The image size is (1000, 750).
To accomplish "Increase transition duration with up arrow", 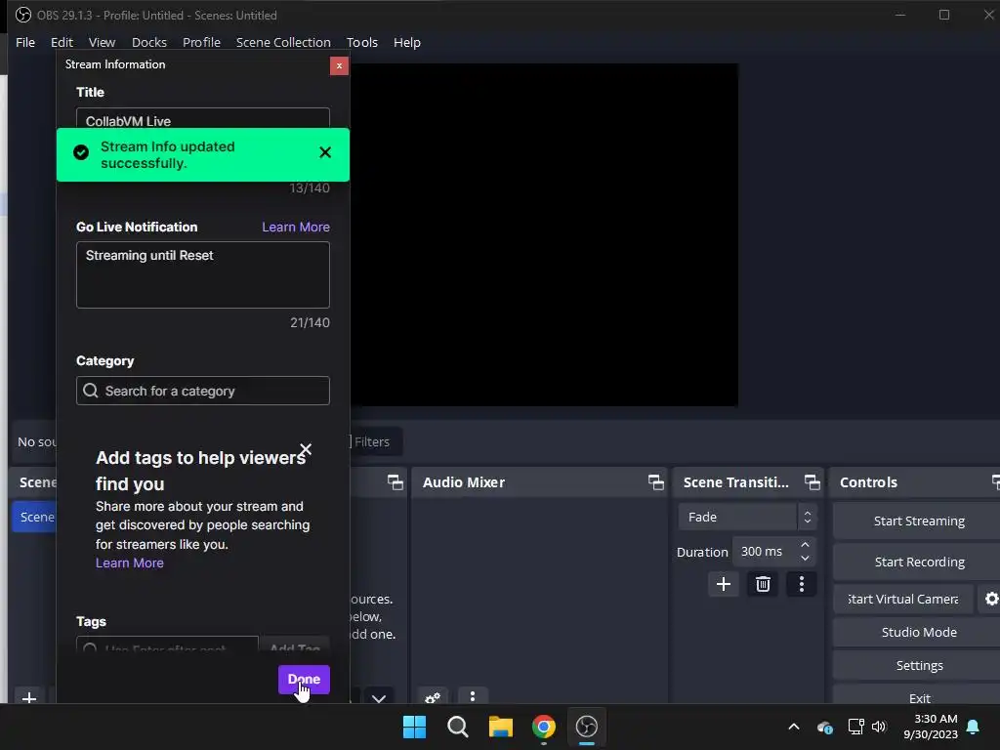I will pos(805,545).
